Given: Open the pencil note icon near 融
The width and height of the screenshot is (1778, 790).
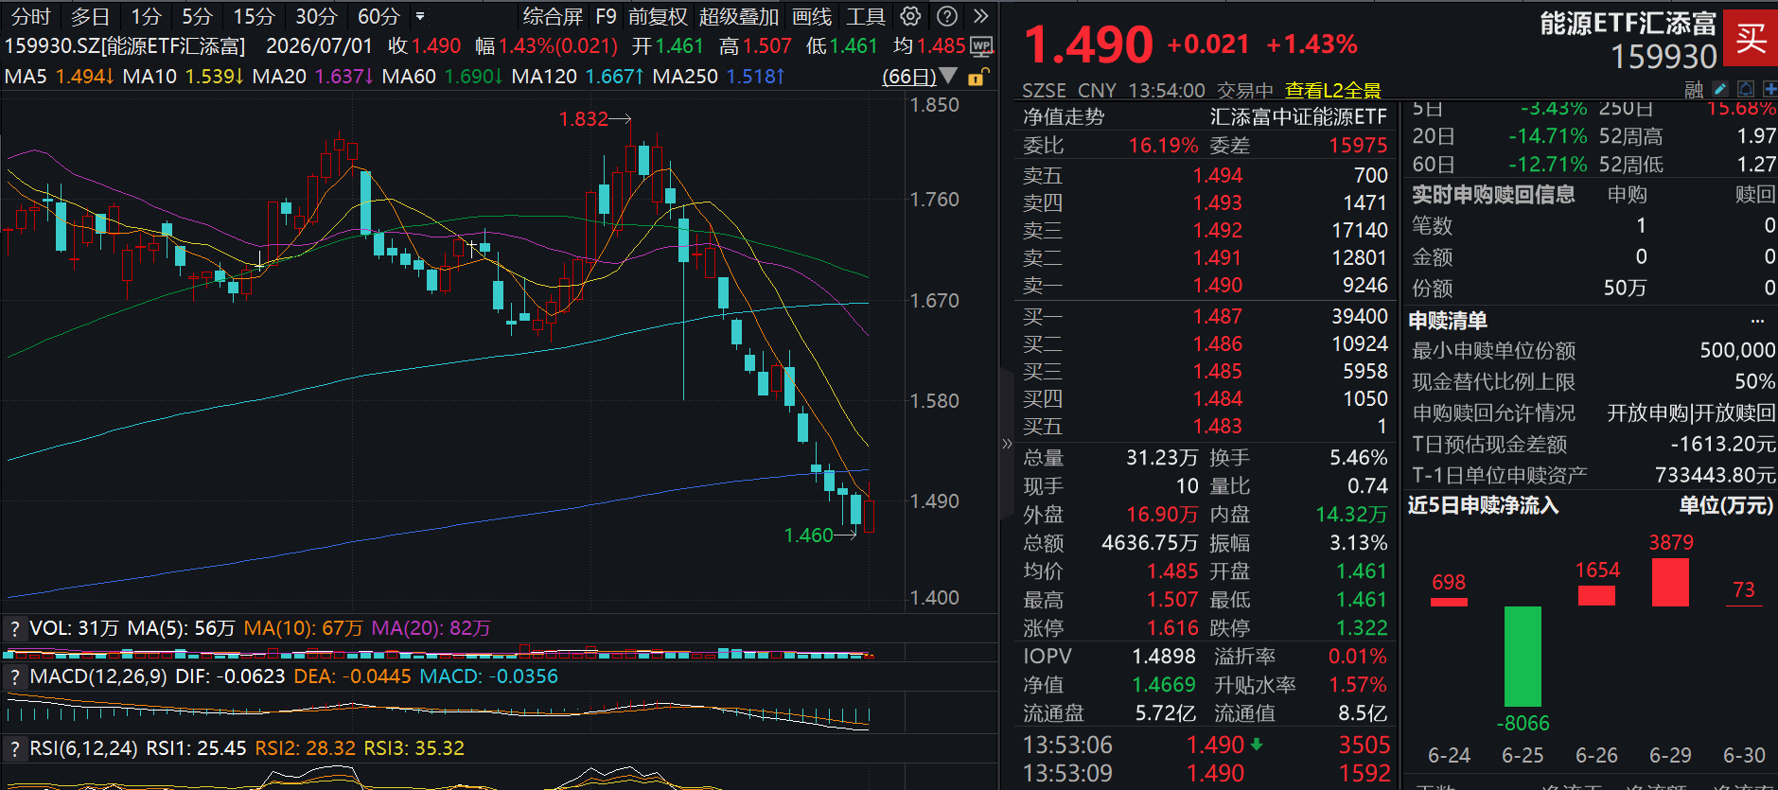Looking at the screenshot, I should [x=1719, y=89].
